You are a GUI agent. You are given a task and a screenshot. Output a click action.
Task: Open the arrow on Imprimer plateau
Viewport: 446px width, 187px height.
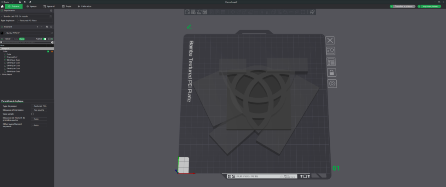(419, 6)
